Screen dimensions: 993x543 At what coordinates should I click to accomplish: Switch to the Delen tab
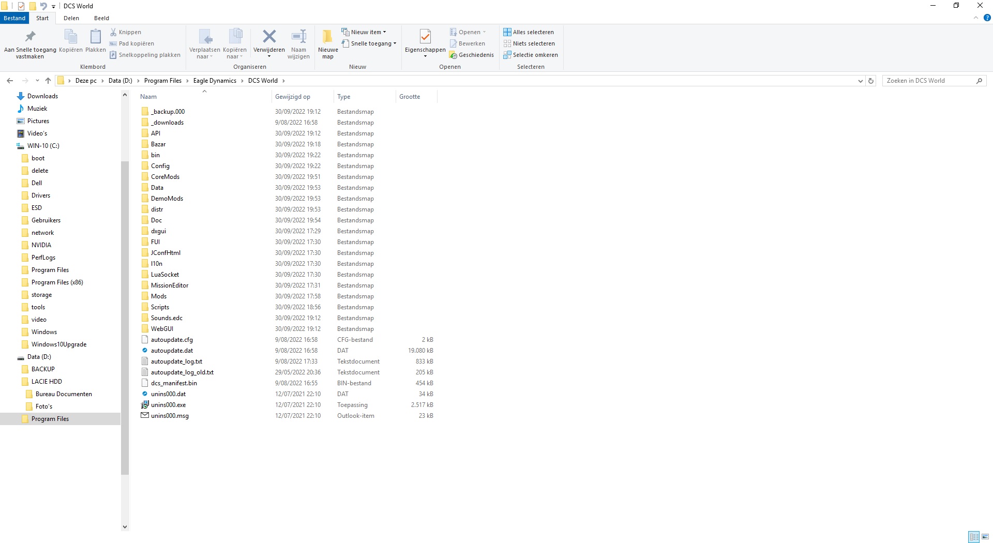pyautogui.click(x=71, y=18)
